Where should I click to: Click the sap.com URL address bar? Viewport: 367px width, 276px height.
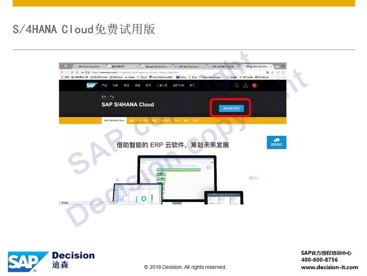173,73
